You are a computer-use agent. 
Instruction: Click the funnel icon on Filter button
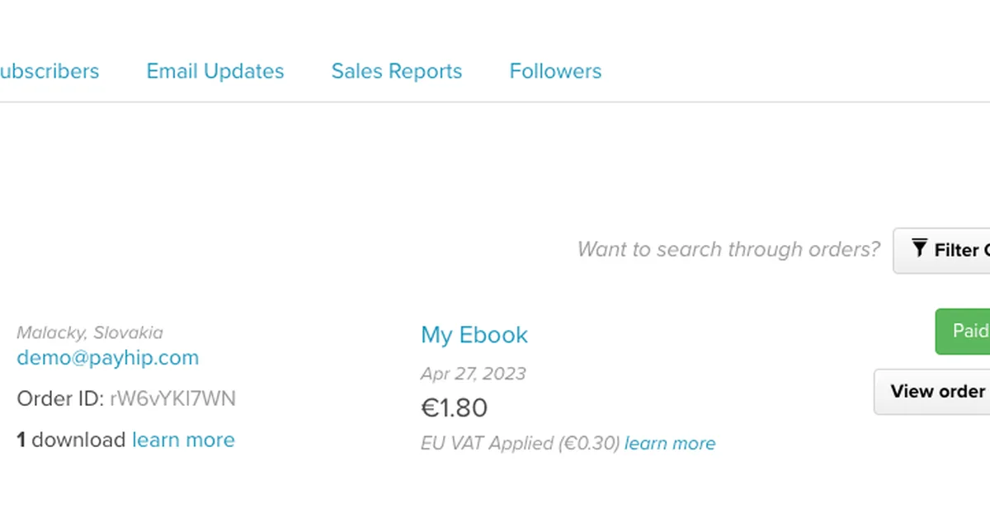point(919,249)
